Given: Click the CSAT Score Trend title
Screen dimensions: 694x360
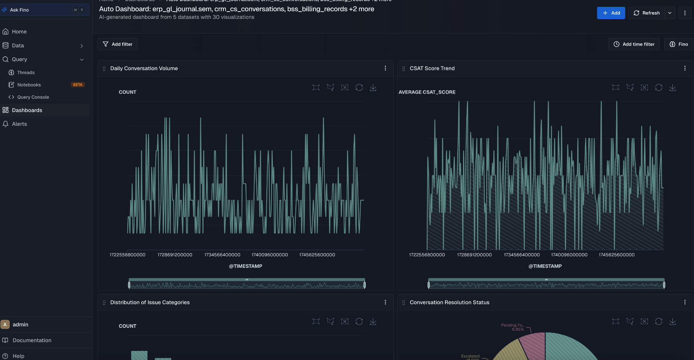Looking at the screenshot, I should [x=432, y=68].
